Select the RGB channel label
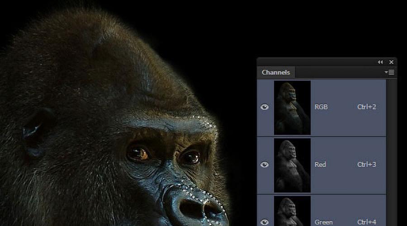The height and width of the screenshot is (226, 407). [321, 107]
